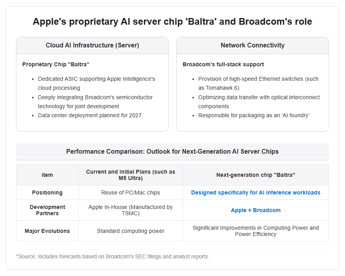Click the Current and Initial Plans column header
Image resolution: width=345 pixels, height=276 pixels.
[x=131, y=175]
